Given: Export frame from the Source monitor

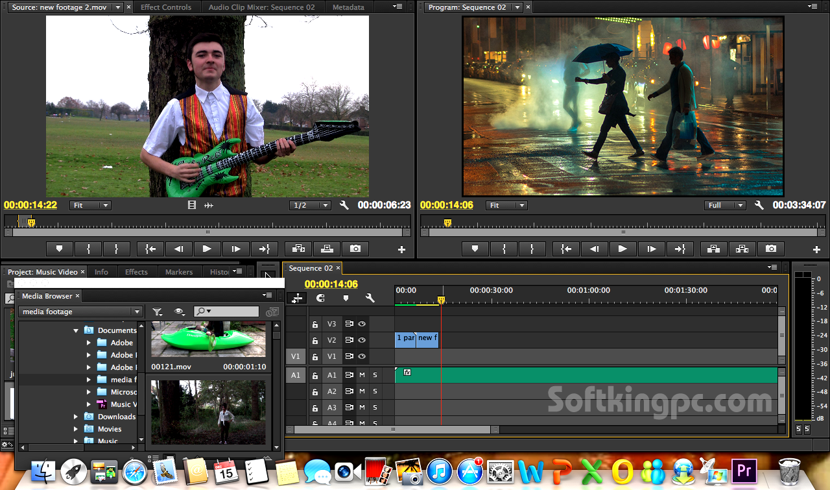Looking at the screenshot, I should click(355, 249).
